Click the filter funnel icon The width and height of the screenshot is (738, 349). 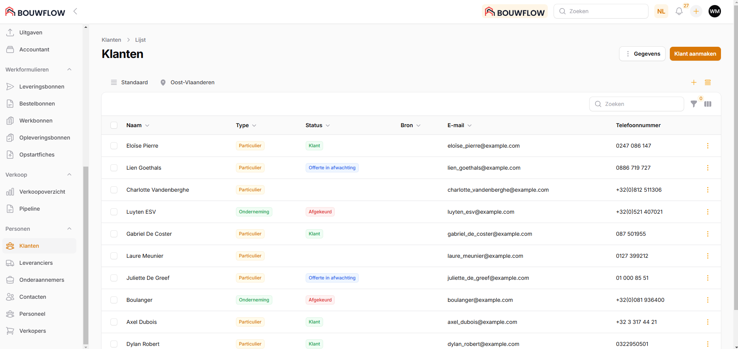(x=693, y=104)
